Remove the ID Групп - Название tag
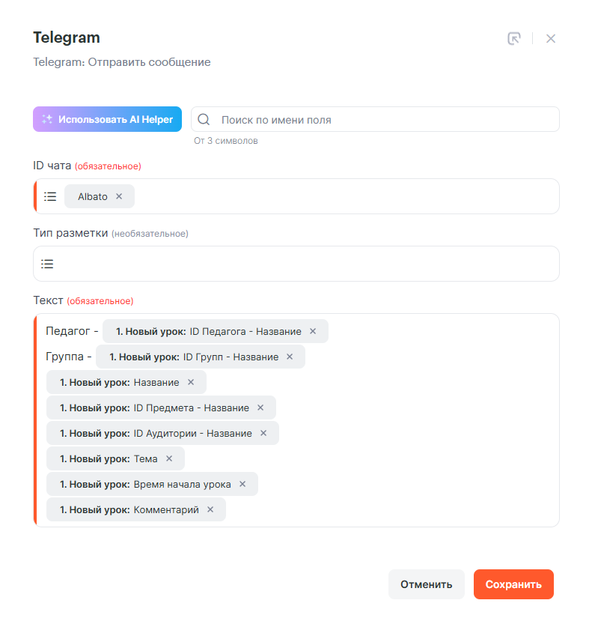 click(290, 357)
